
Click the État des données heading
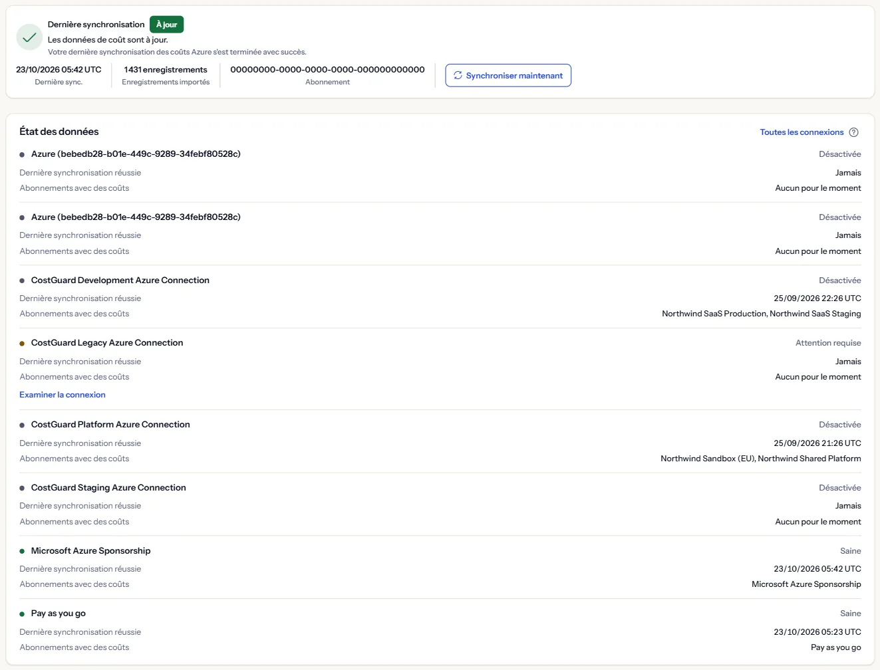point(59,132)
